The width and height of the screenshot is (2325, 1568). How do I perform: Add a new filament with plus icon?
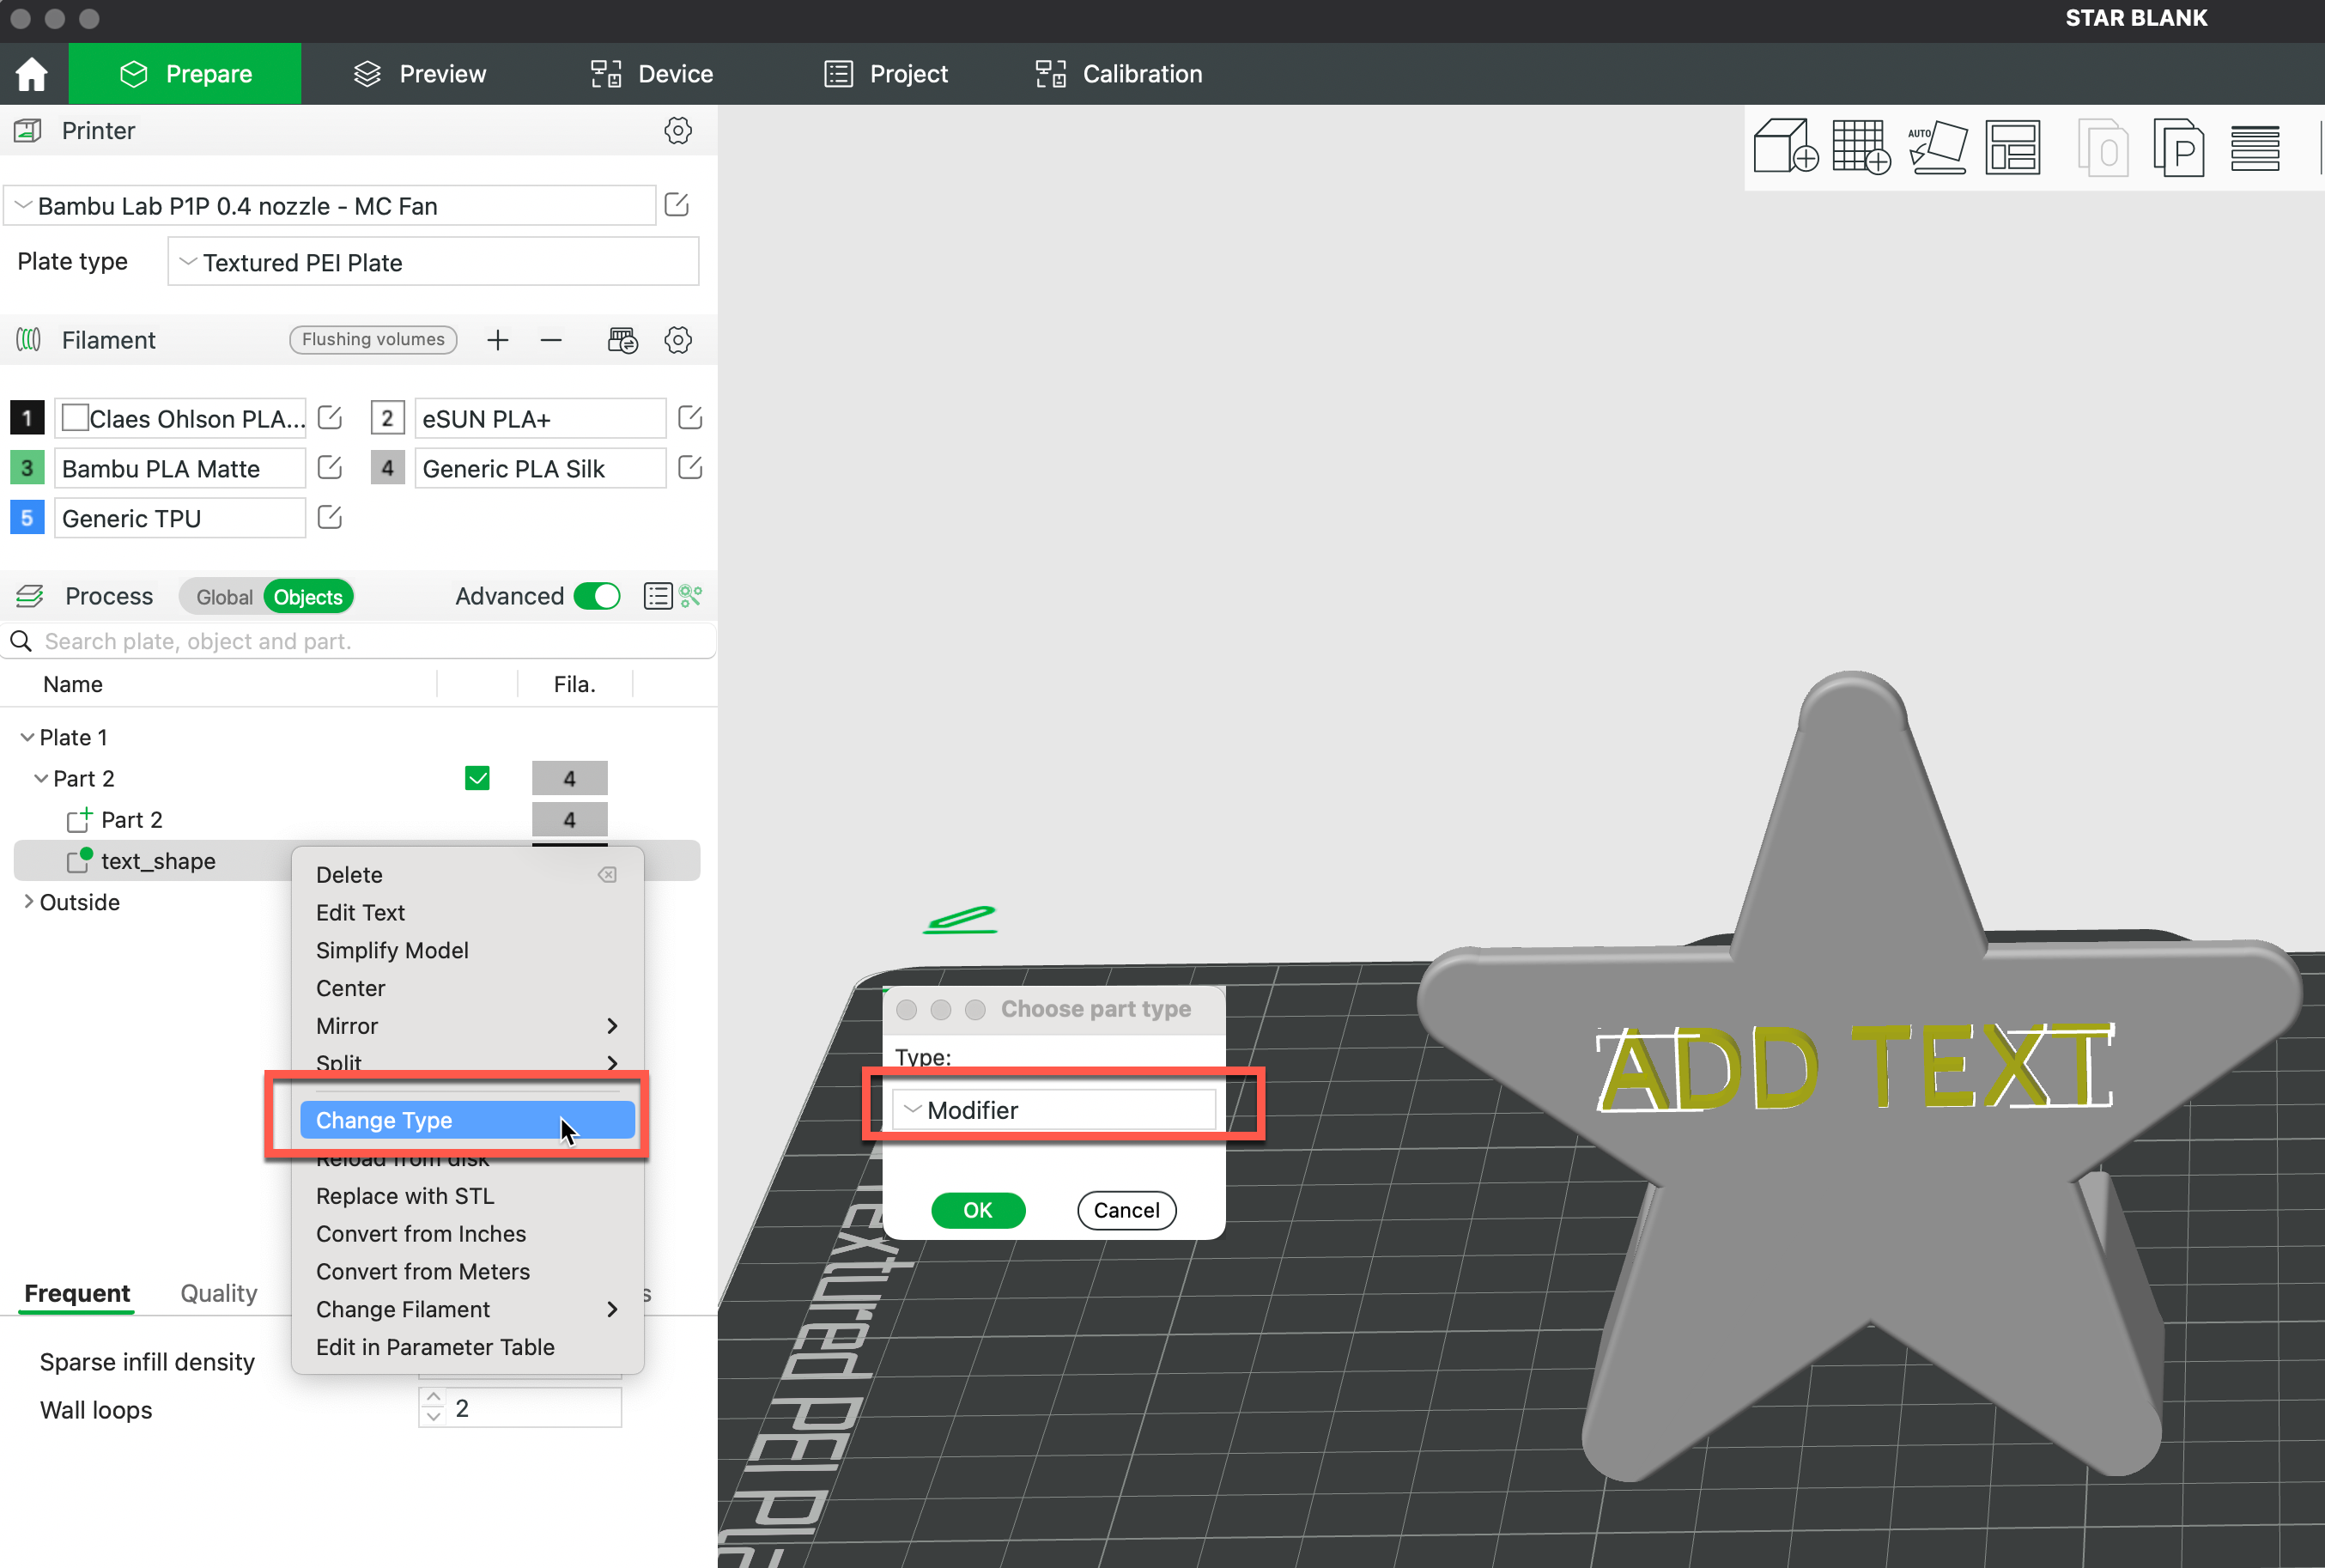coord(498,340)
